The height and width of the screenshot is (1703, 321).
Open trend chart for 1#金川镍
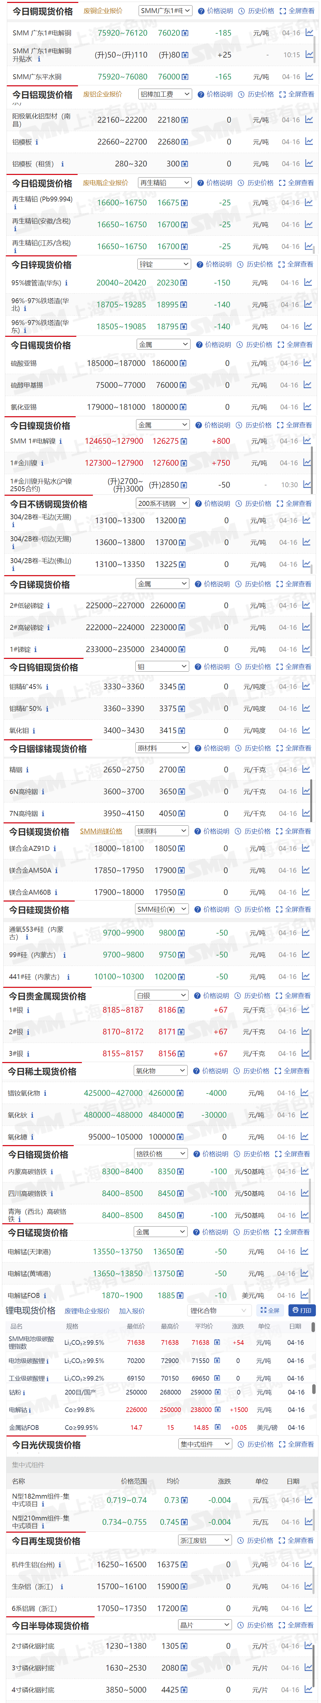307,463
